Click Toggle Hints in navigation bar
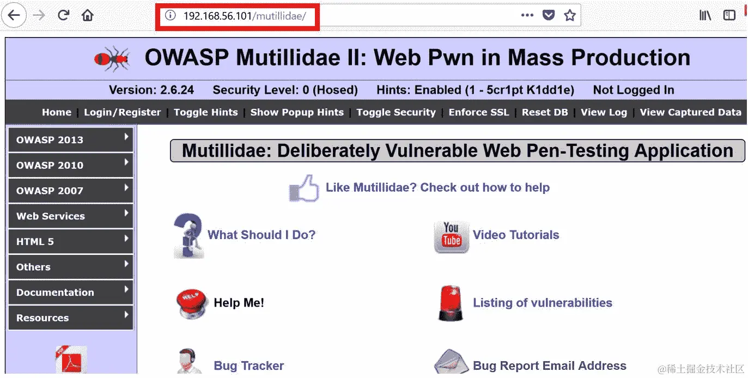Viewport: 748px width, 378px height. 206,112
